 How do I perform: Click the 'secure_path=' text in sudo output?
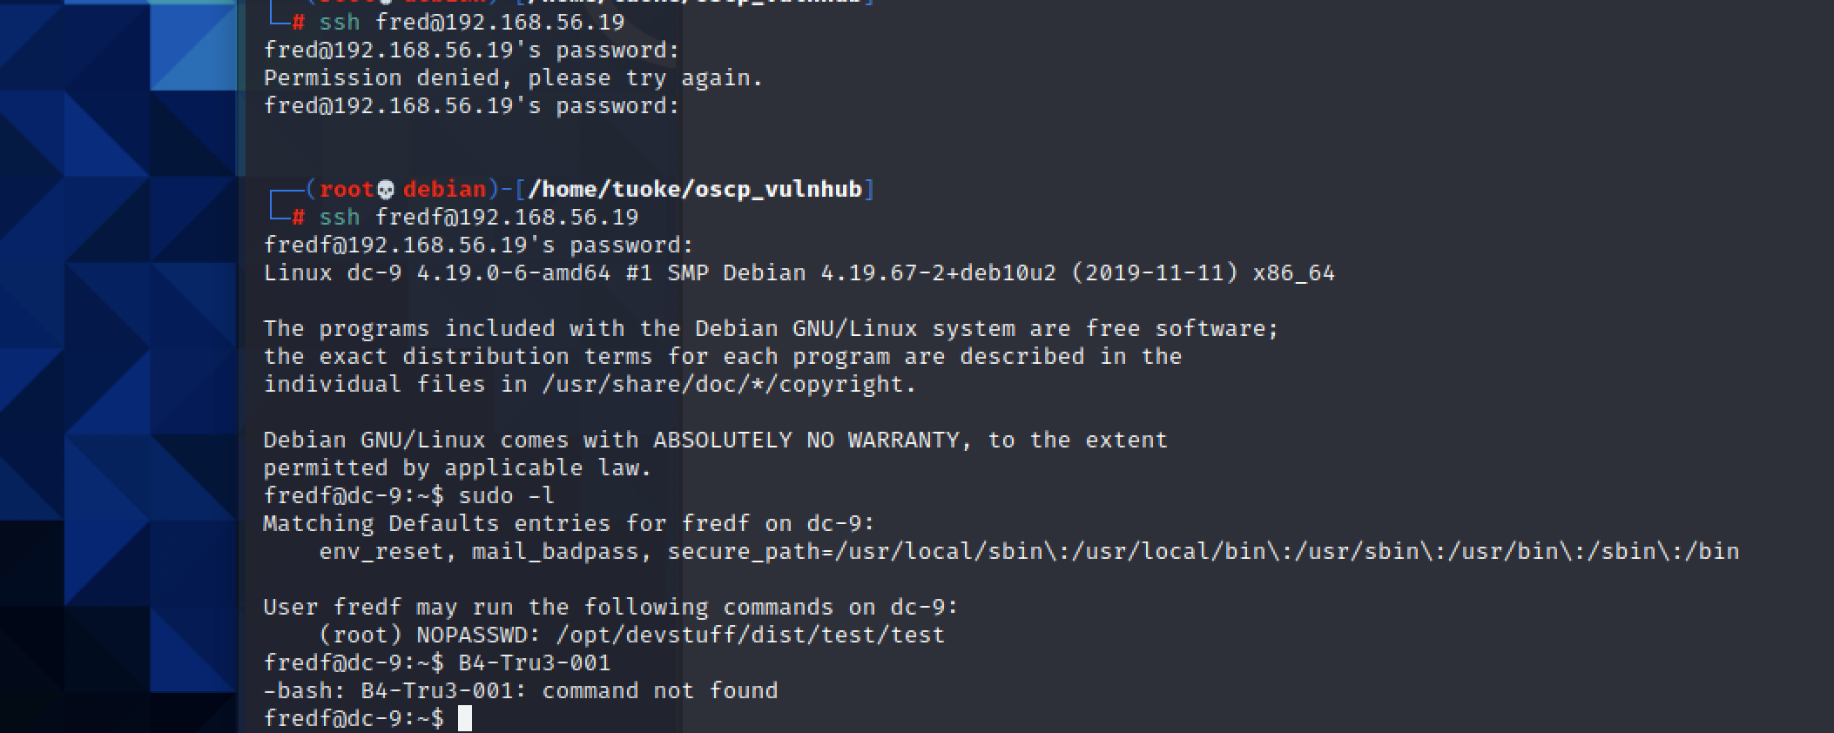750,551
